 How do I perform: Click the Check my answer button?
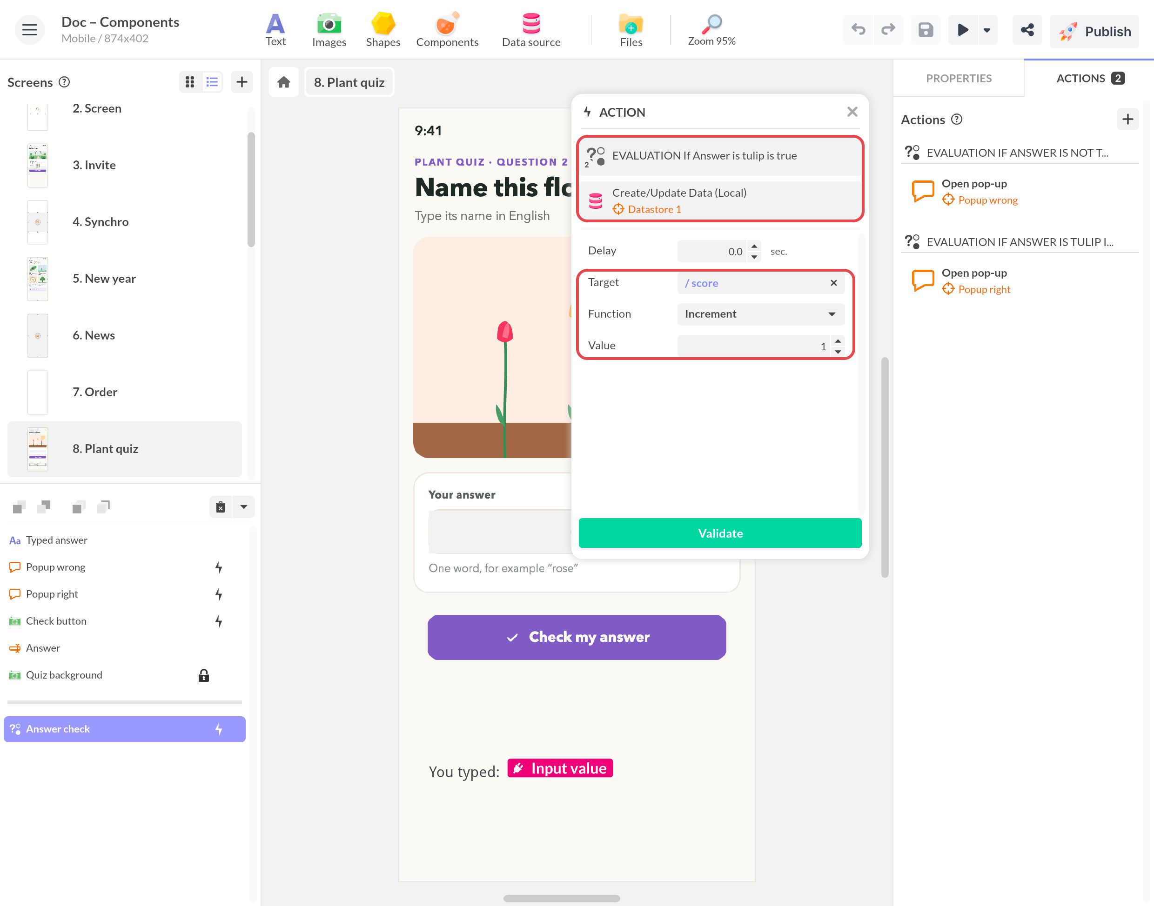click(577, 637)
